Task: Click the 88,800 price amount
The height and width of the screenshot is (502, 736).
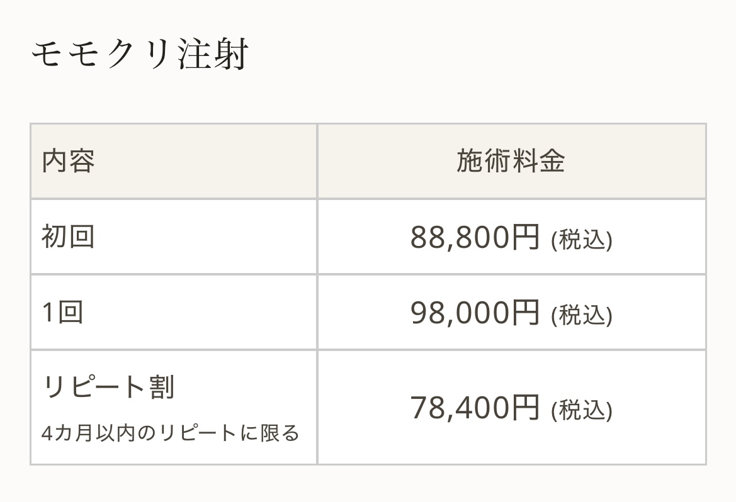Action: pos(458,237)
